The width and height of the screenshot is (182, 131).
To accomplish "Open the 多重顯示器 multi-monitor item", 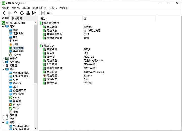I will click(x=19, y=90).
